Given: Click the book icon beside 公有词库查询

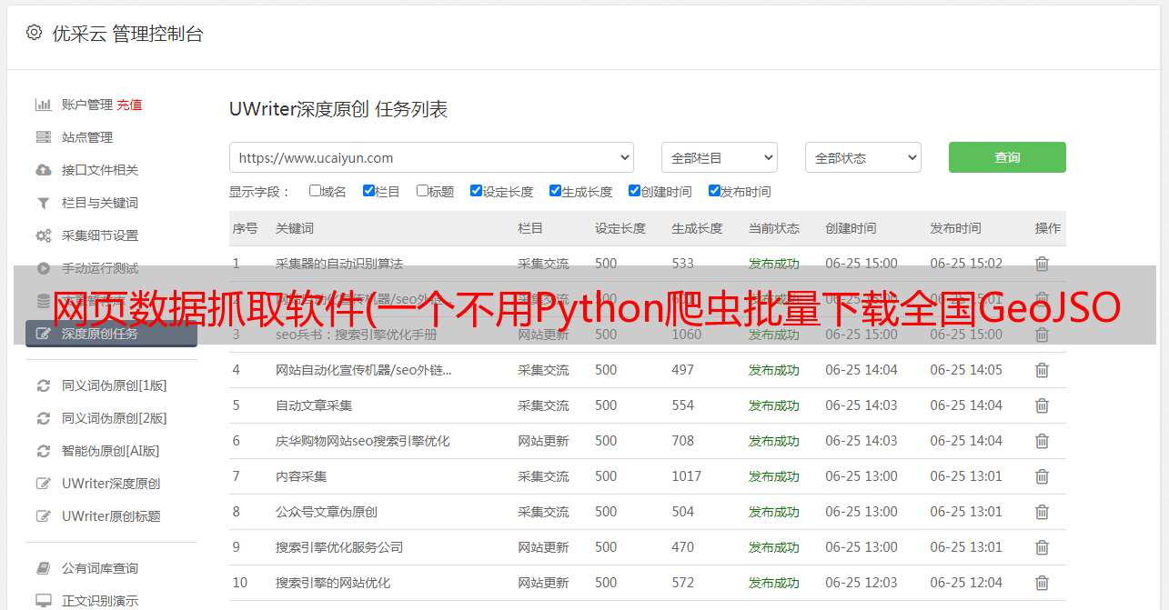Looking at the screenshot, I should 43,568.
